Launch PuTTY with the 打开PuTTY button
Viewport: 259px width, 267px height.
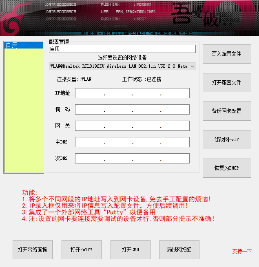(x=81, y=249)
